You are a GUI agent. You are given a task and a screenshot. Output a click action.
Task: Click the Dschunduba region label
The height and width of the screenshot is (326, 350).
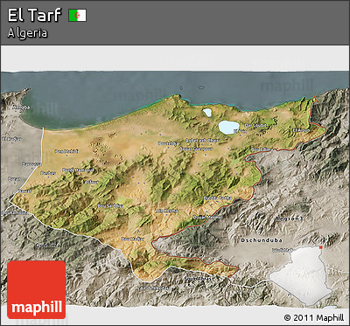[x=262, y=240]
